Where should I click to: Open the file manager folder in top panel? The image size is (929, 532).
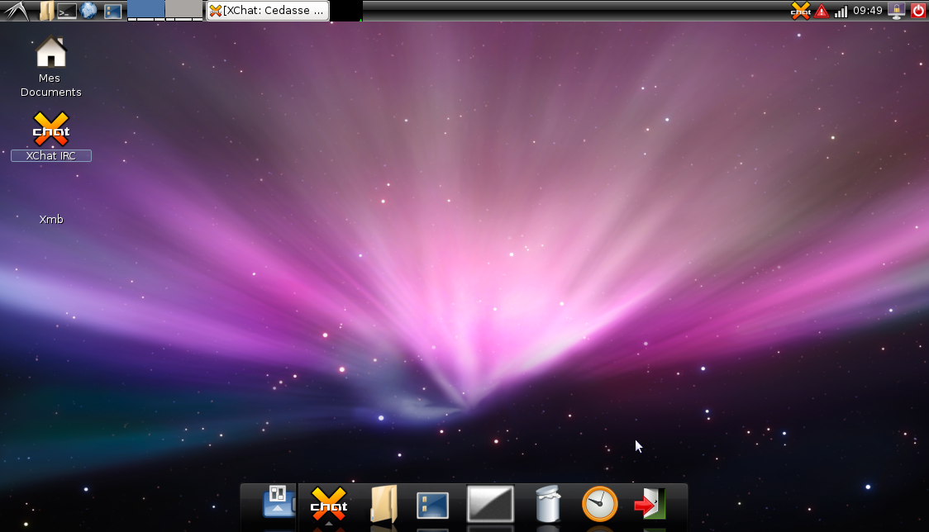[47, 11]
